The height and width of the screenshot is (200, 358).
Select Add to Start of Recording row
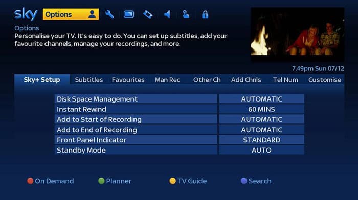[x=136, y=119]
